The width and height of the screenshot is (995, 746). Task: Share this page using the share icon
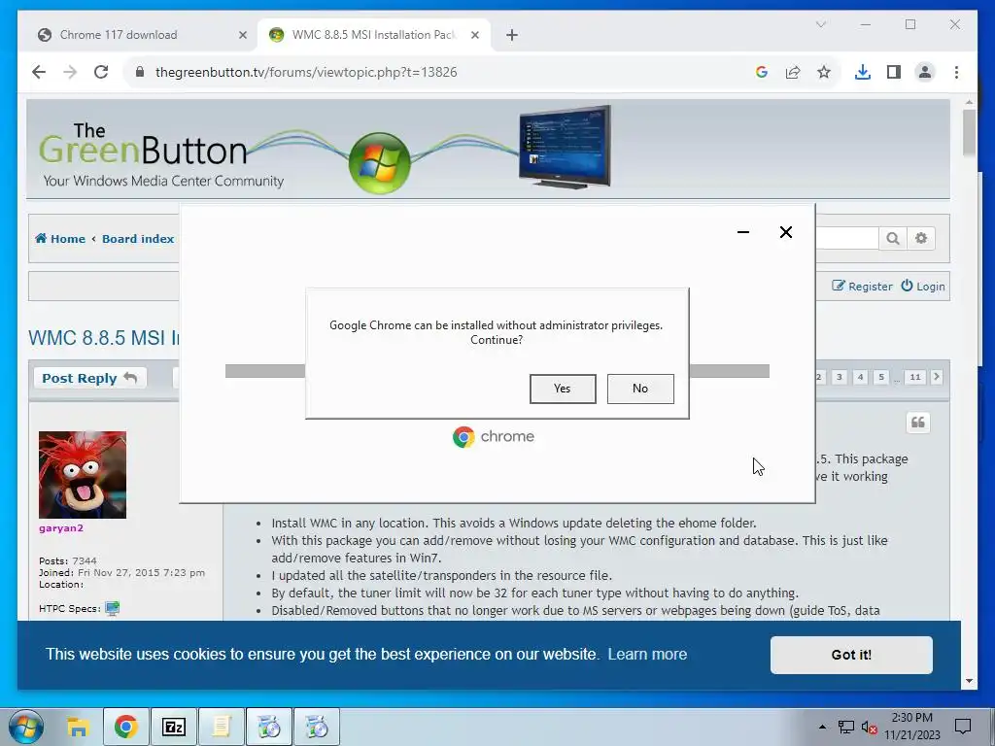point(793,72)
